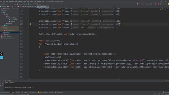169x95 pixels.
Task: Open the Event Log button
Action: pos(166,92)
